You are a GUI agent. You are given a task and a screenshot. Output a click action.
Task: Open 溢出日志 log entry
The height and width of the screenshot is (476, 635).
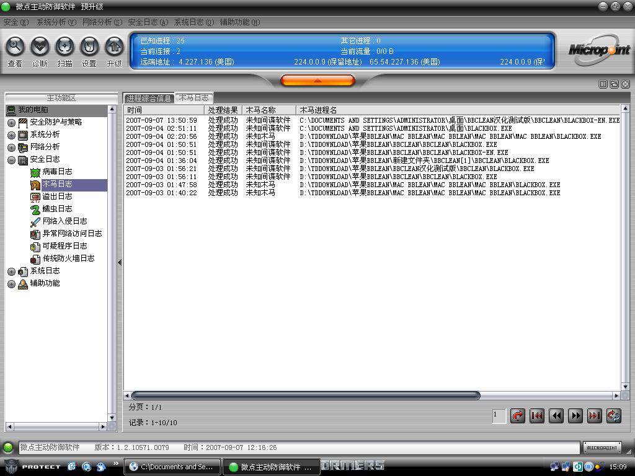tap(57, 196)
